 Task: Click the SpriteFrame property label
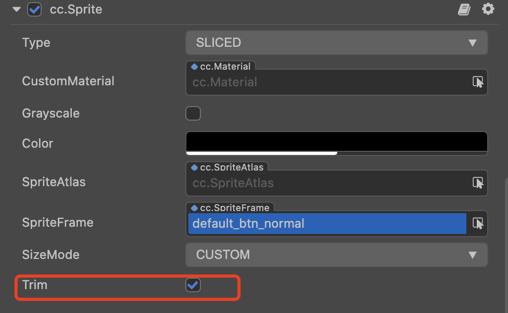[58, 223]
